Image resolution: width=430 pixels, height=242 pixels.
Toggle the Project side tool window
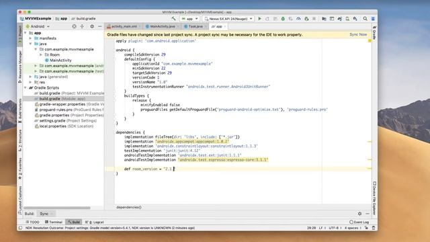20,35
